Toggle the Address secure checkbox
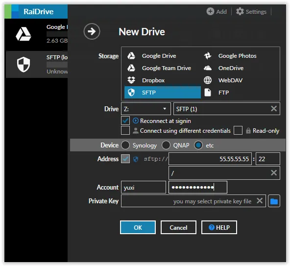This screenshot has height=266, width=290. tap(125, 159)
